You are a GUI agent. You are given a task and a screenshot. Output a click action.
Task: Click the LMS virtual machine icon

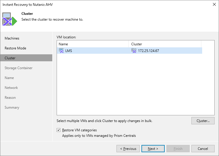point(61,51)
